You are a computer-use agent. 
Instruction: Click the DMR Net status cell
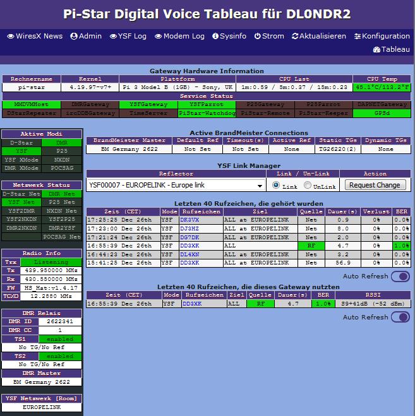click(62, 194)
